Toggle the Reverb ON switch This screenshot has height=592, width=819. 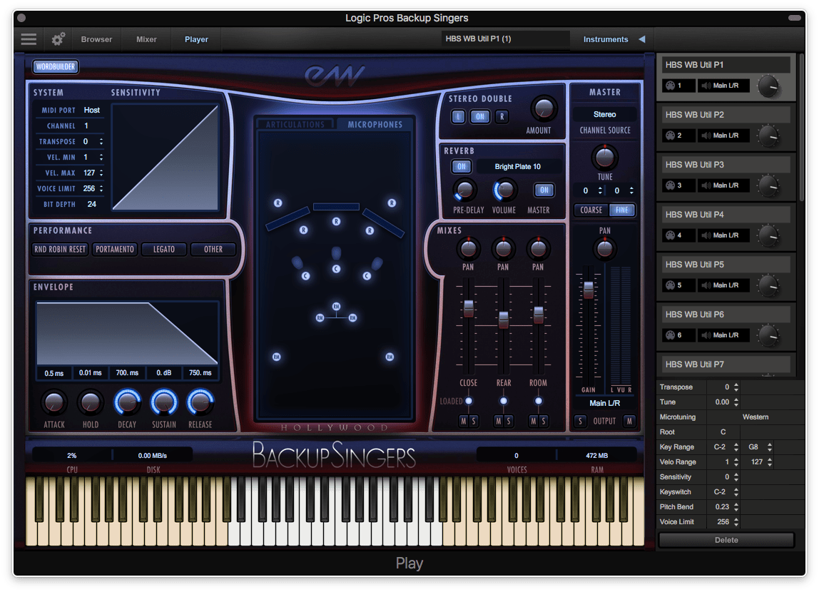coord(461,166)
